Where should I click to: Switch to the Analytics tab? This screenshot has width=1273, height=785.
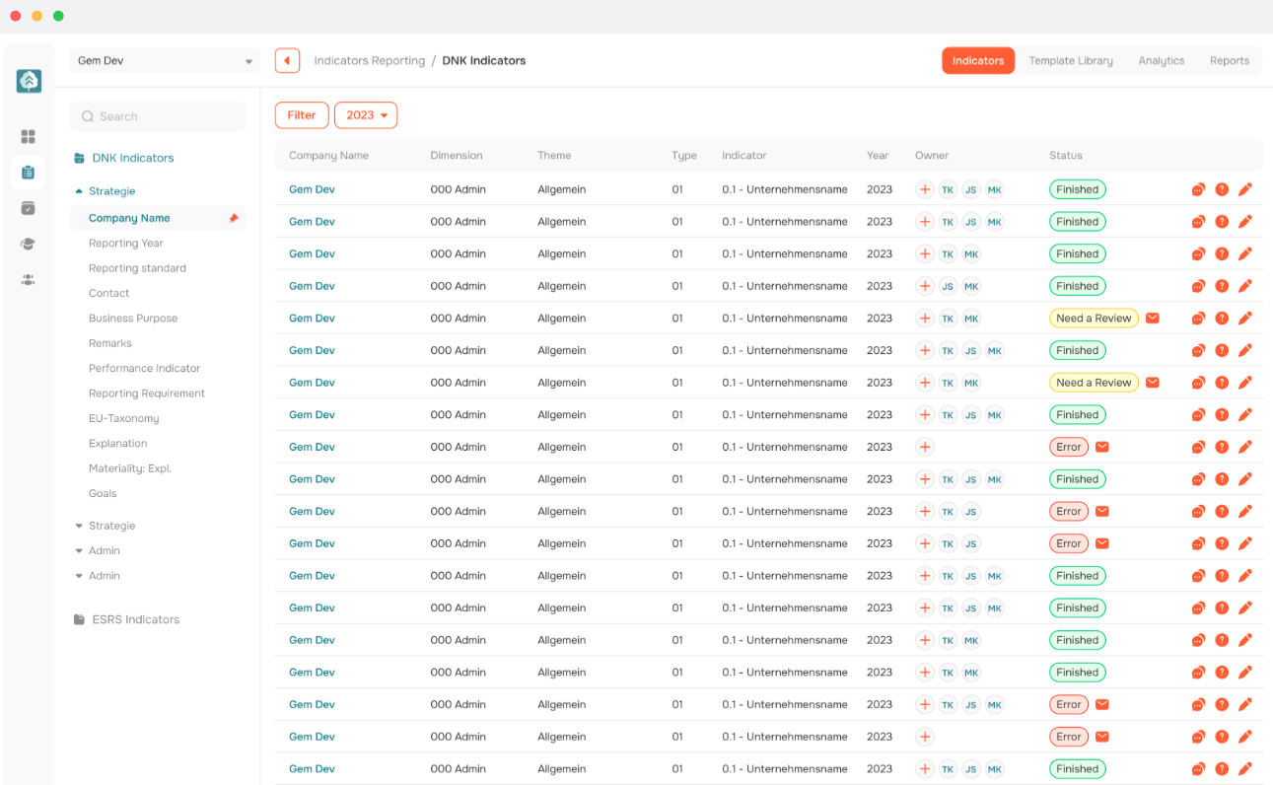tap(1161, 61)
